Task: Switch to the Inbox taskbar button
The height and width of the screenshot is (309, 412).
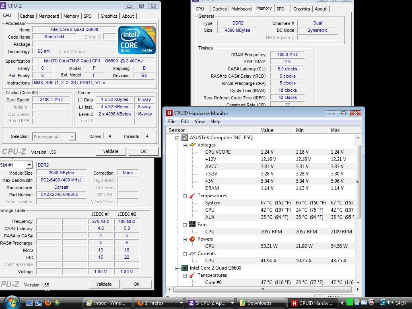Action: pyautogui.click(x=108, y=303)
